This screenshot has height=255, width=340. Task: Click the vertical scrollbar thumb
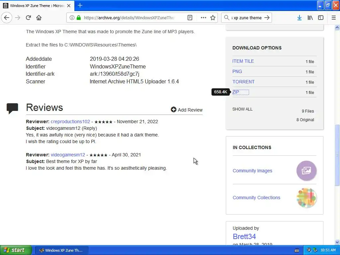[x=337, y=155]
